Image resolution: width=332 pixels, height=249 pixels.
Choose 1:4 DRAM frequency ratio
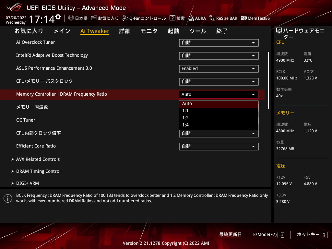click(219, 125)
